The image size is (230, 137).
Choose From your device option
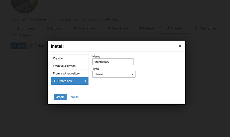pos(70,66)
